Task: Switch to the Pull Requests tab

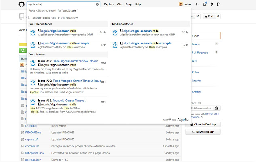Action: point(200,52)
